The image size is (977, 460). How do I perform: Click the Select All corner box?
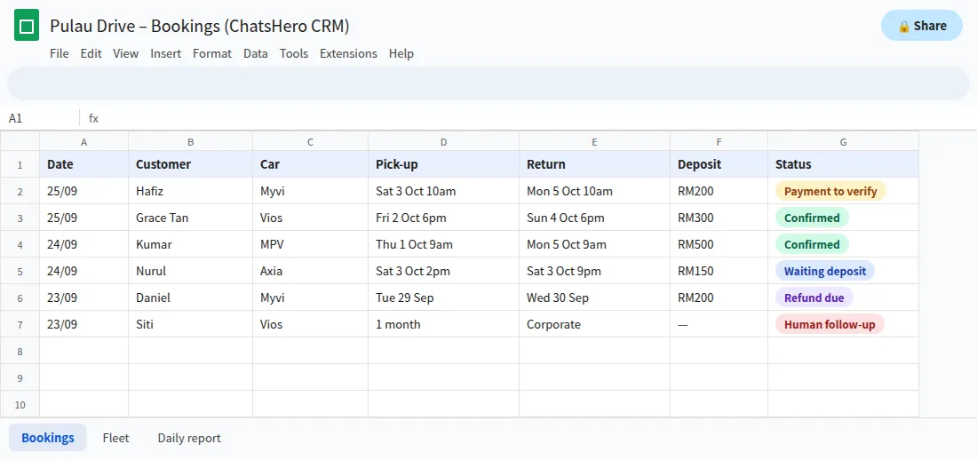20,141
